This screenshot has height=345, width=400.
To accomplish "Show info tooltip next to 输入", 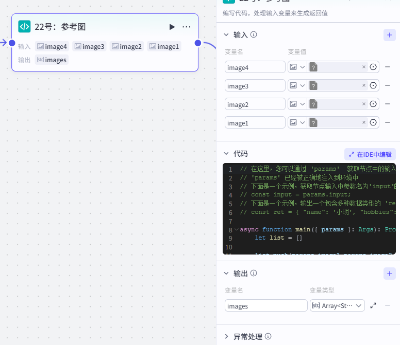I will pyautogui.click(x=254, y=34).
